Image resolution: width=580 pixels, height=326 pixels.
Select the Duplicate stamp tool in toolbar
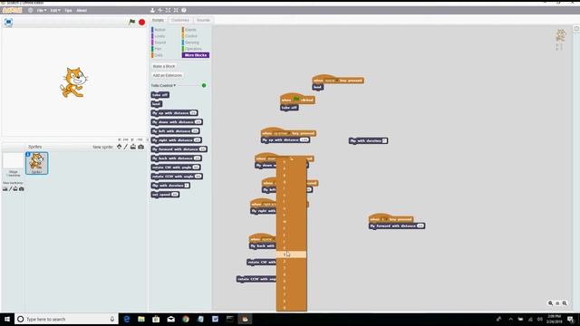[152, 10]
